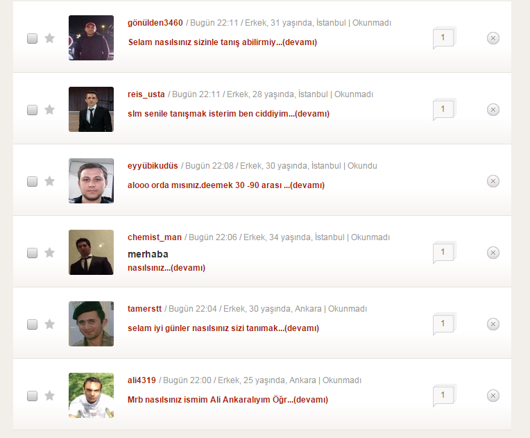
Task: Remove the message from eyyübikudüs
Action: [493, 181]
